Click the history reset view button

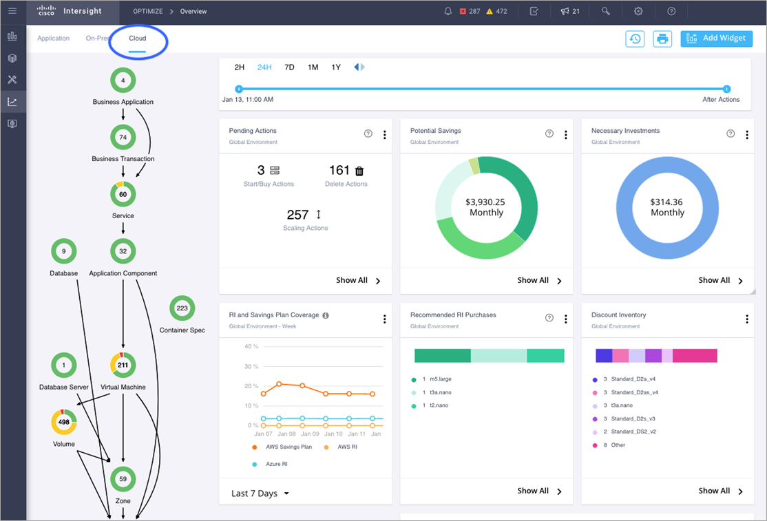click(635, 39)
